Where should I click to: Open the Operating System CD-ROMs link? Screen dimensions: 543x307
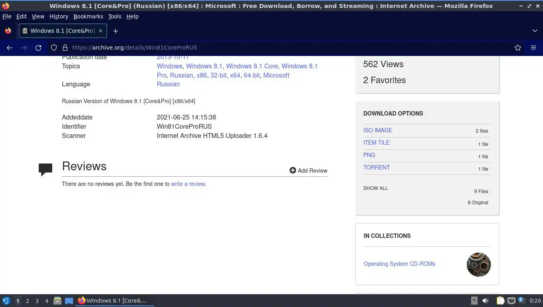(x=399, y=264)
